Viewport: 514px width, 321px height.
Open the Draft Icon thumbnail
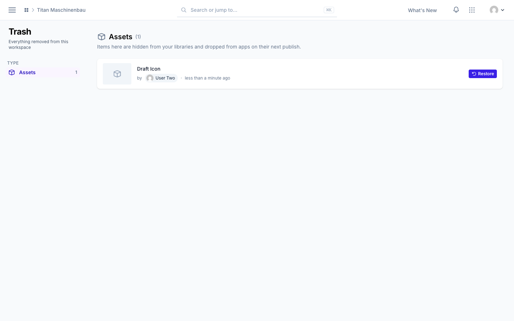tap(117, 74)
